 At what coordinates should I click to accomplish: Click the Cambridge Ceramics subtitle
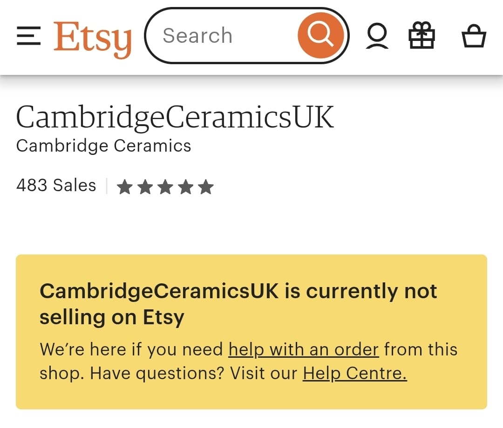pos(103,146)
